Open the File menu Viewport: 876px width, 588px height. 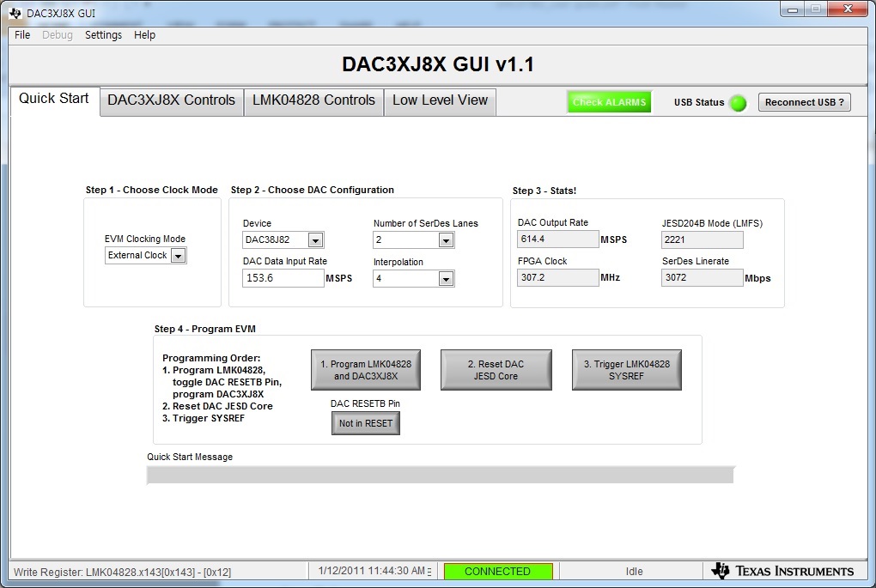(22, 34)
